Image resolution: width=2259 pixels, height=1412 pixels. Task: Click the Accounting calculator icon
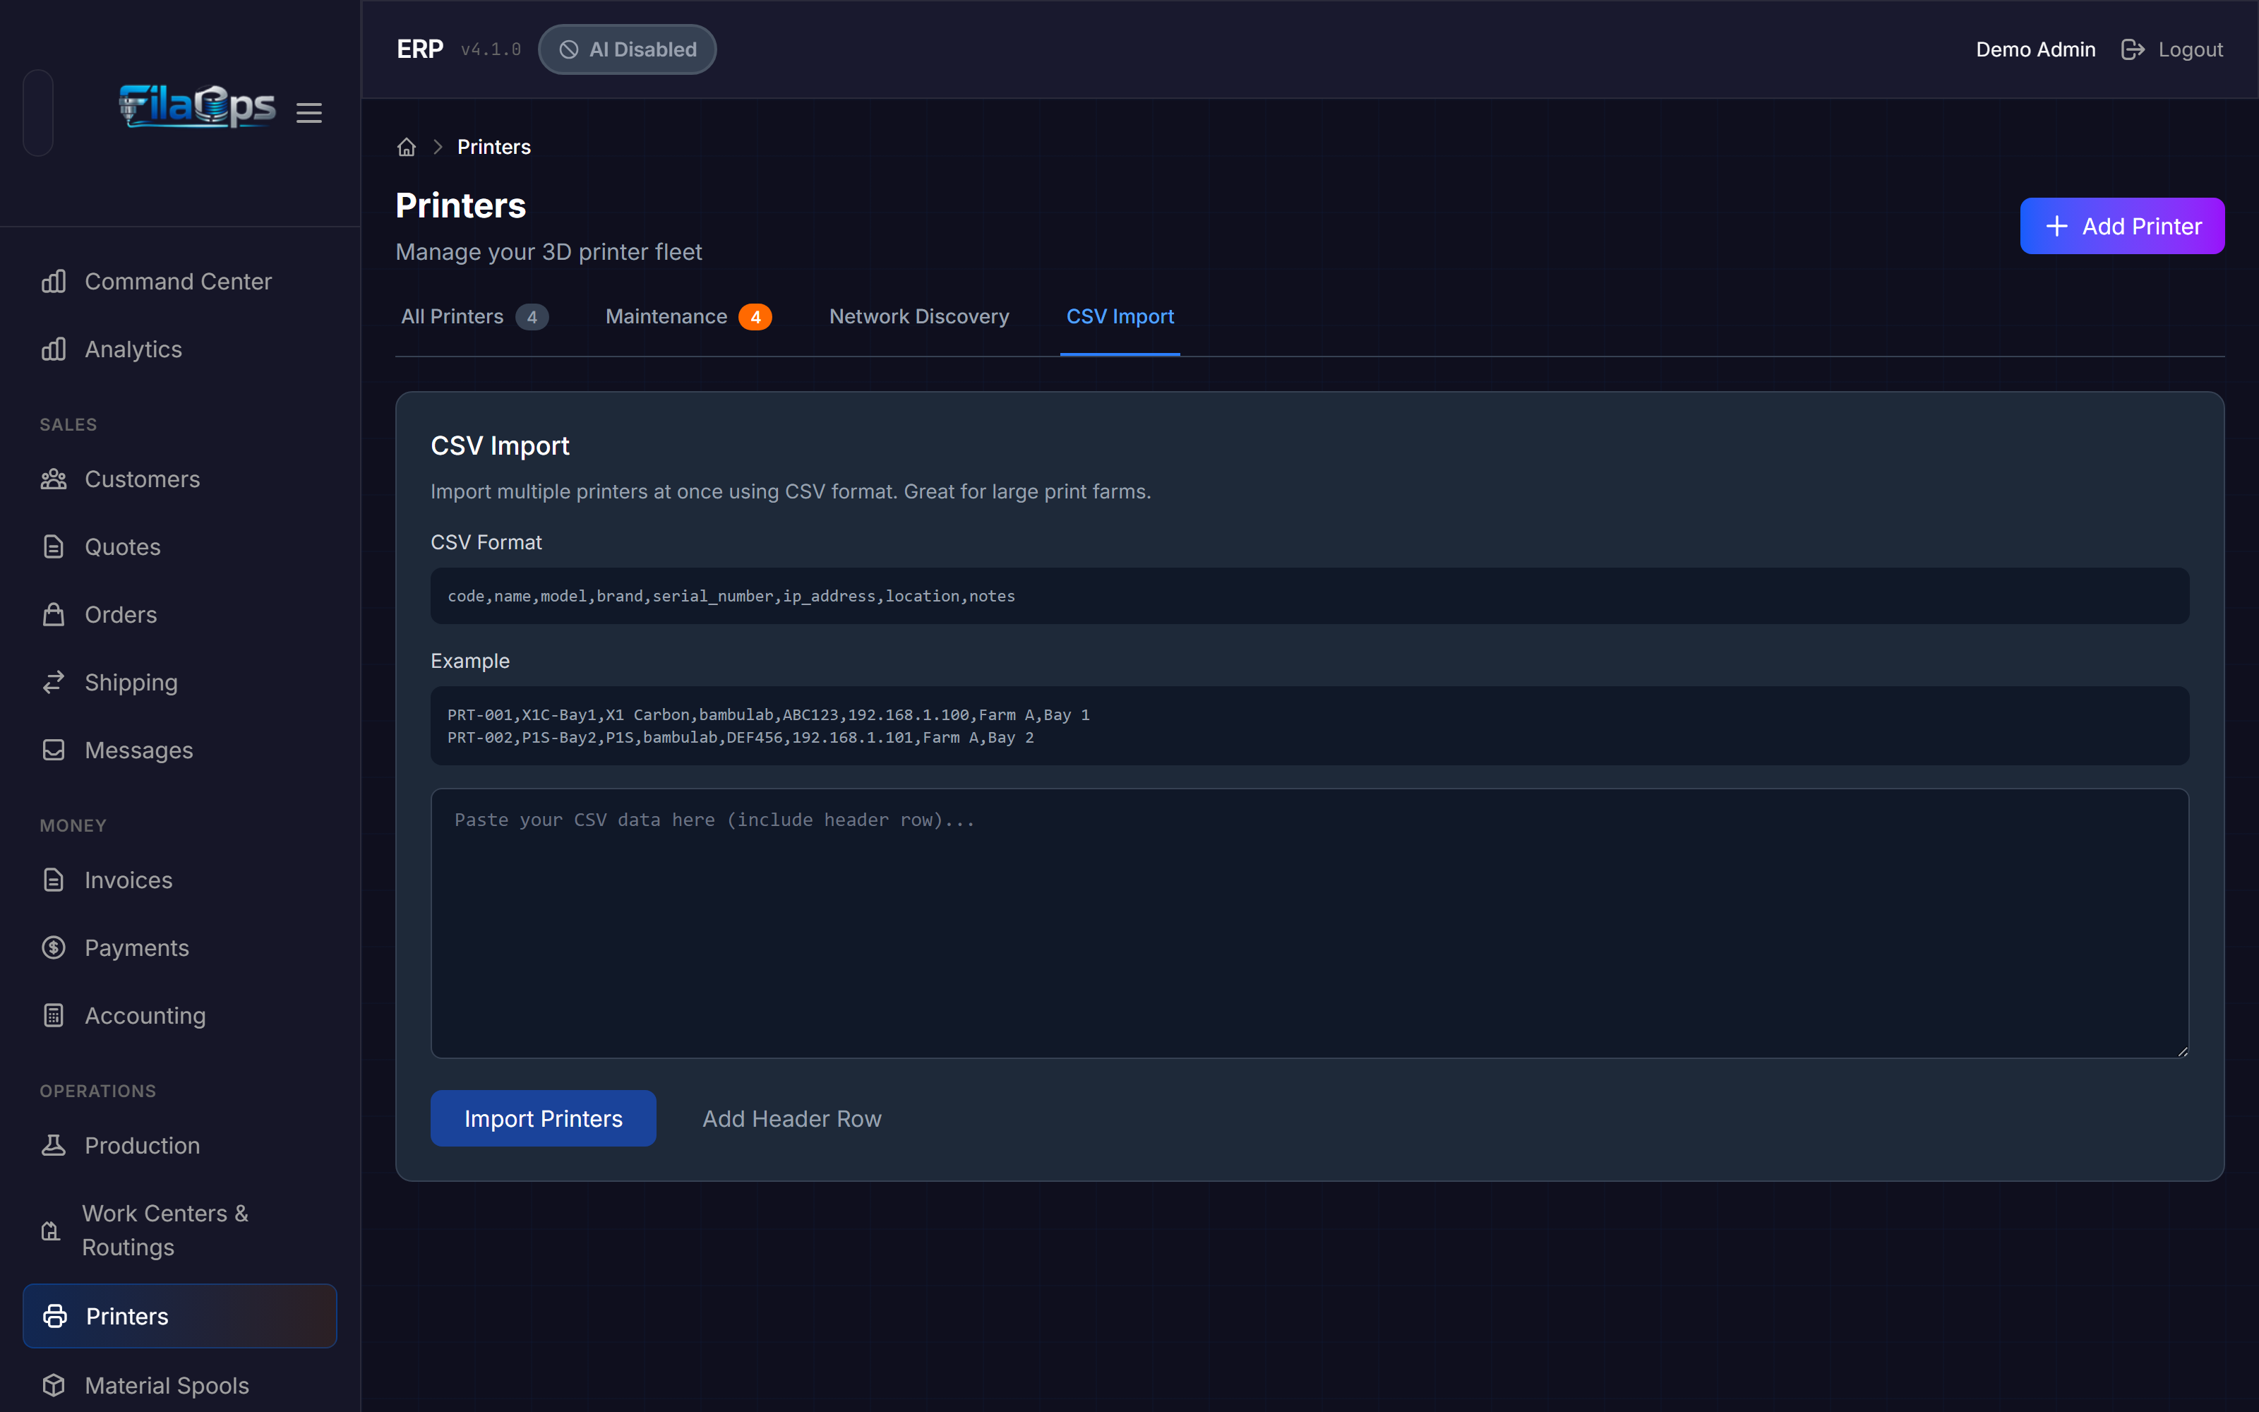point(53,1015)
